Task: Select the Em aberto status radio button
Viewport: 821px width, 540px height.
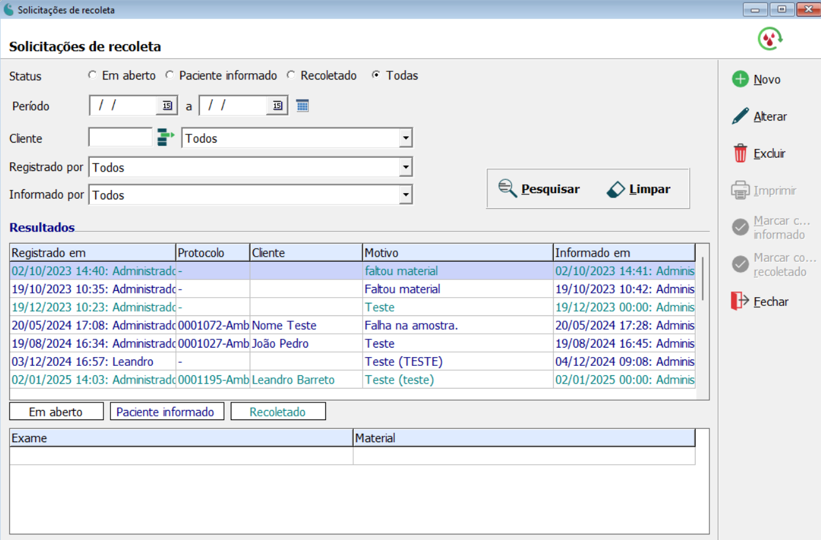Action: pos(93,75)
